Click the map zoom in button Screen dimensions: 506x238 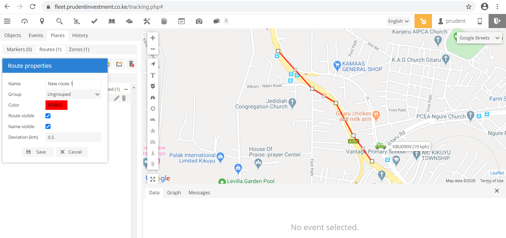pos(153,38)
